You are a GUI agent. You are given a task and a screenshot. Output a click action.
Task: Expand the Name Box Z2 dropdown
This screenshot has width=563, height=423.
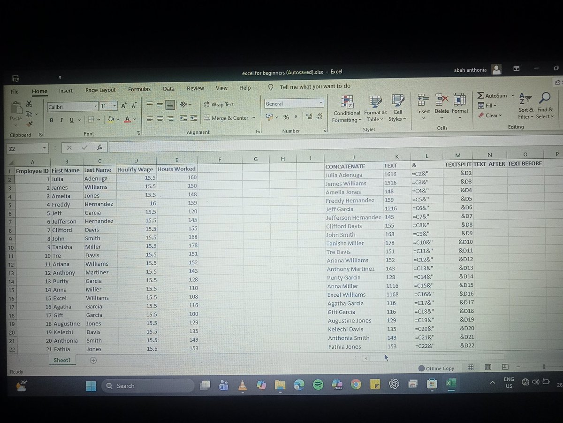(x=44, y=148)
